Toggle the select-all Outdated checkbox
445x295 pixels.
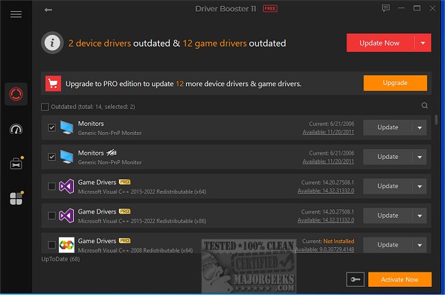pyautogui.click(x=44, y=107)
